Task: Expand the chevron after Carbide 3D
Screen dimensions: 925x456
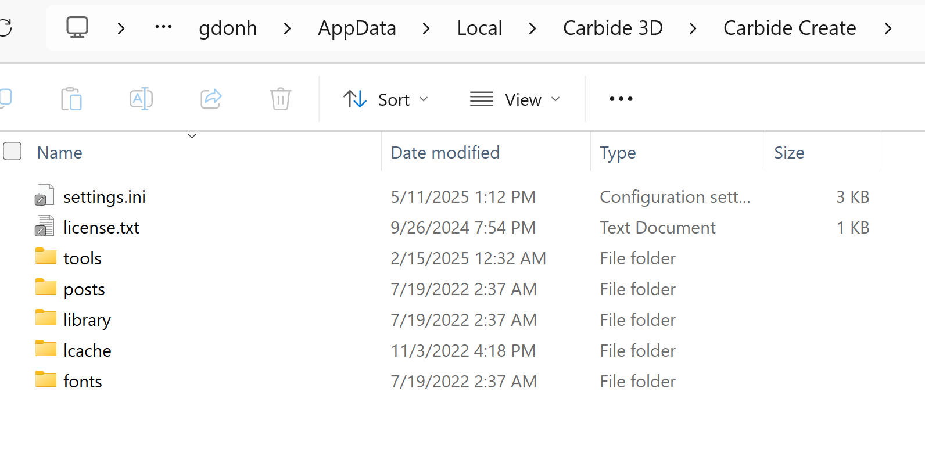Action: tap(693, 28)
